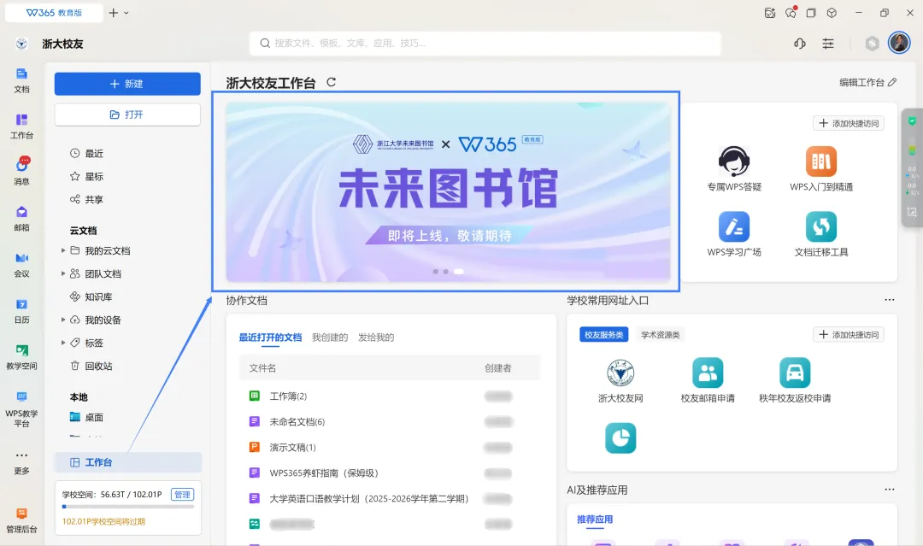923x546 pixels.
Task: Open the 学校常用网址入口 more options menu
Action: click(889, 300)
